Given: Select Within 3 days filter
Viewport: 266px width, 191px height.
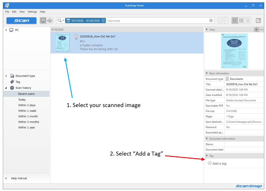Looking at the screenshot, I should (x=27, y=105).
